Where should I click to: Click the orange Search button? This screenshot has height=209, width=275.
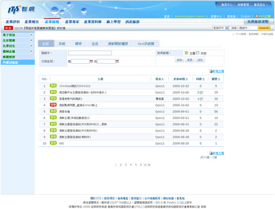264,28
